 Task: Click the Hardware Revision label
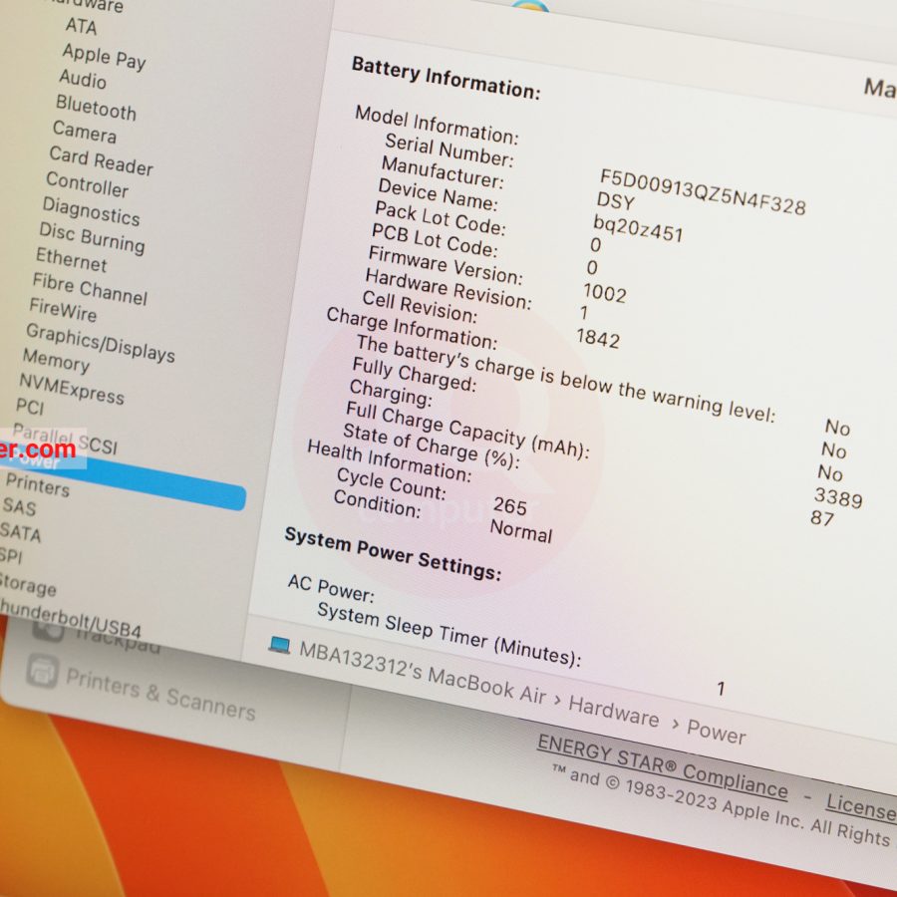click(x=449, y=289)
